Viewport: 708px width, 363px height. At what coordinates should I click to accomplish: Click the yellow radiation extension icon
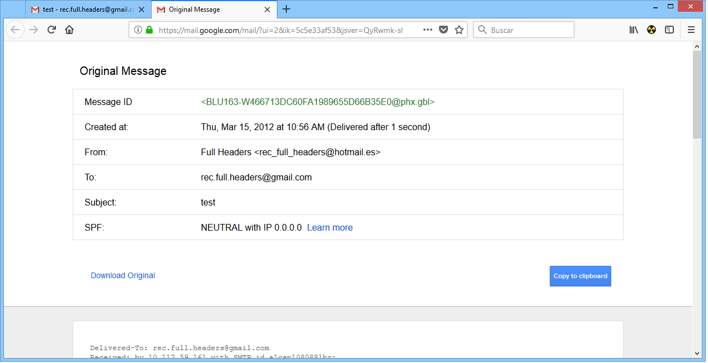[x=652, y=30]
